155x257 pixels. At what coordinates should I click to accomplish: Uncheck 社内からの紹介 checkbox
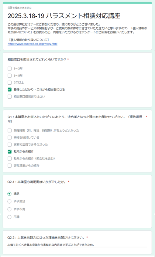10,151
